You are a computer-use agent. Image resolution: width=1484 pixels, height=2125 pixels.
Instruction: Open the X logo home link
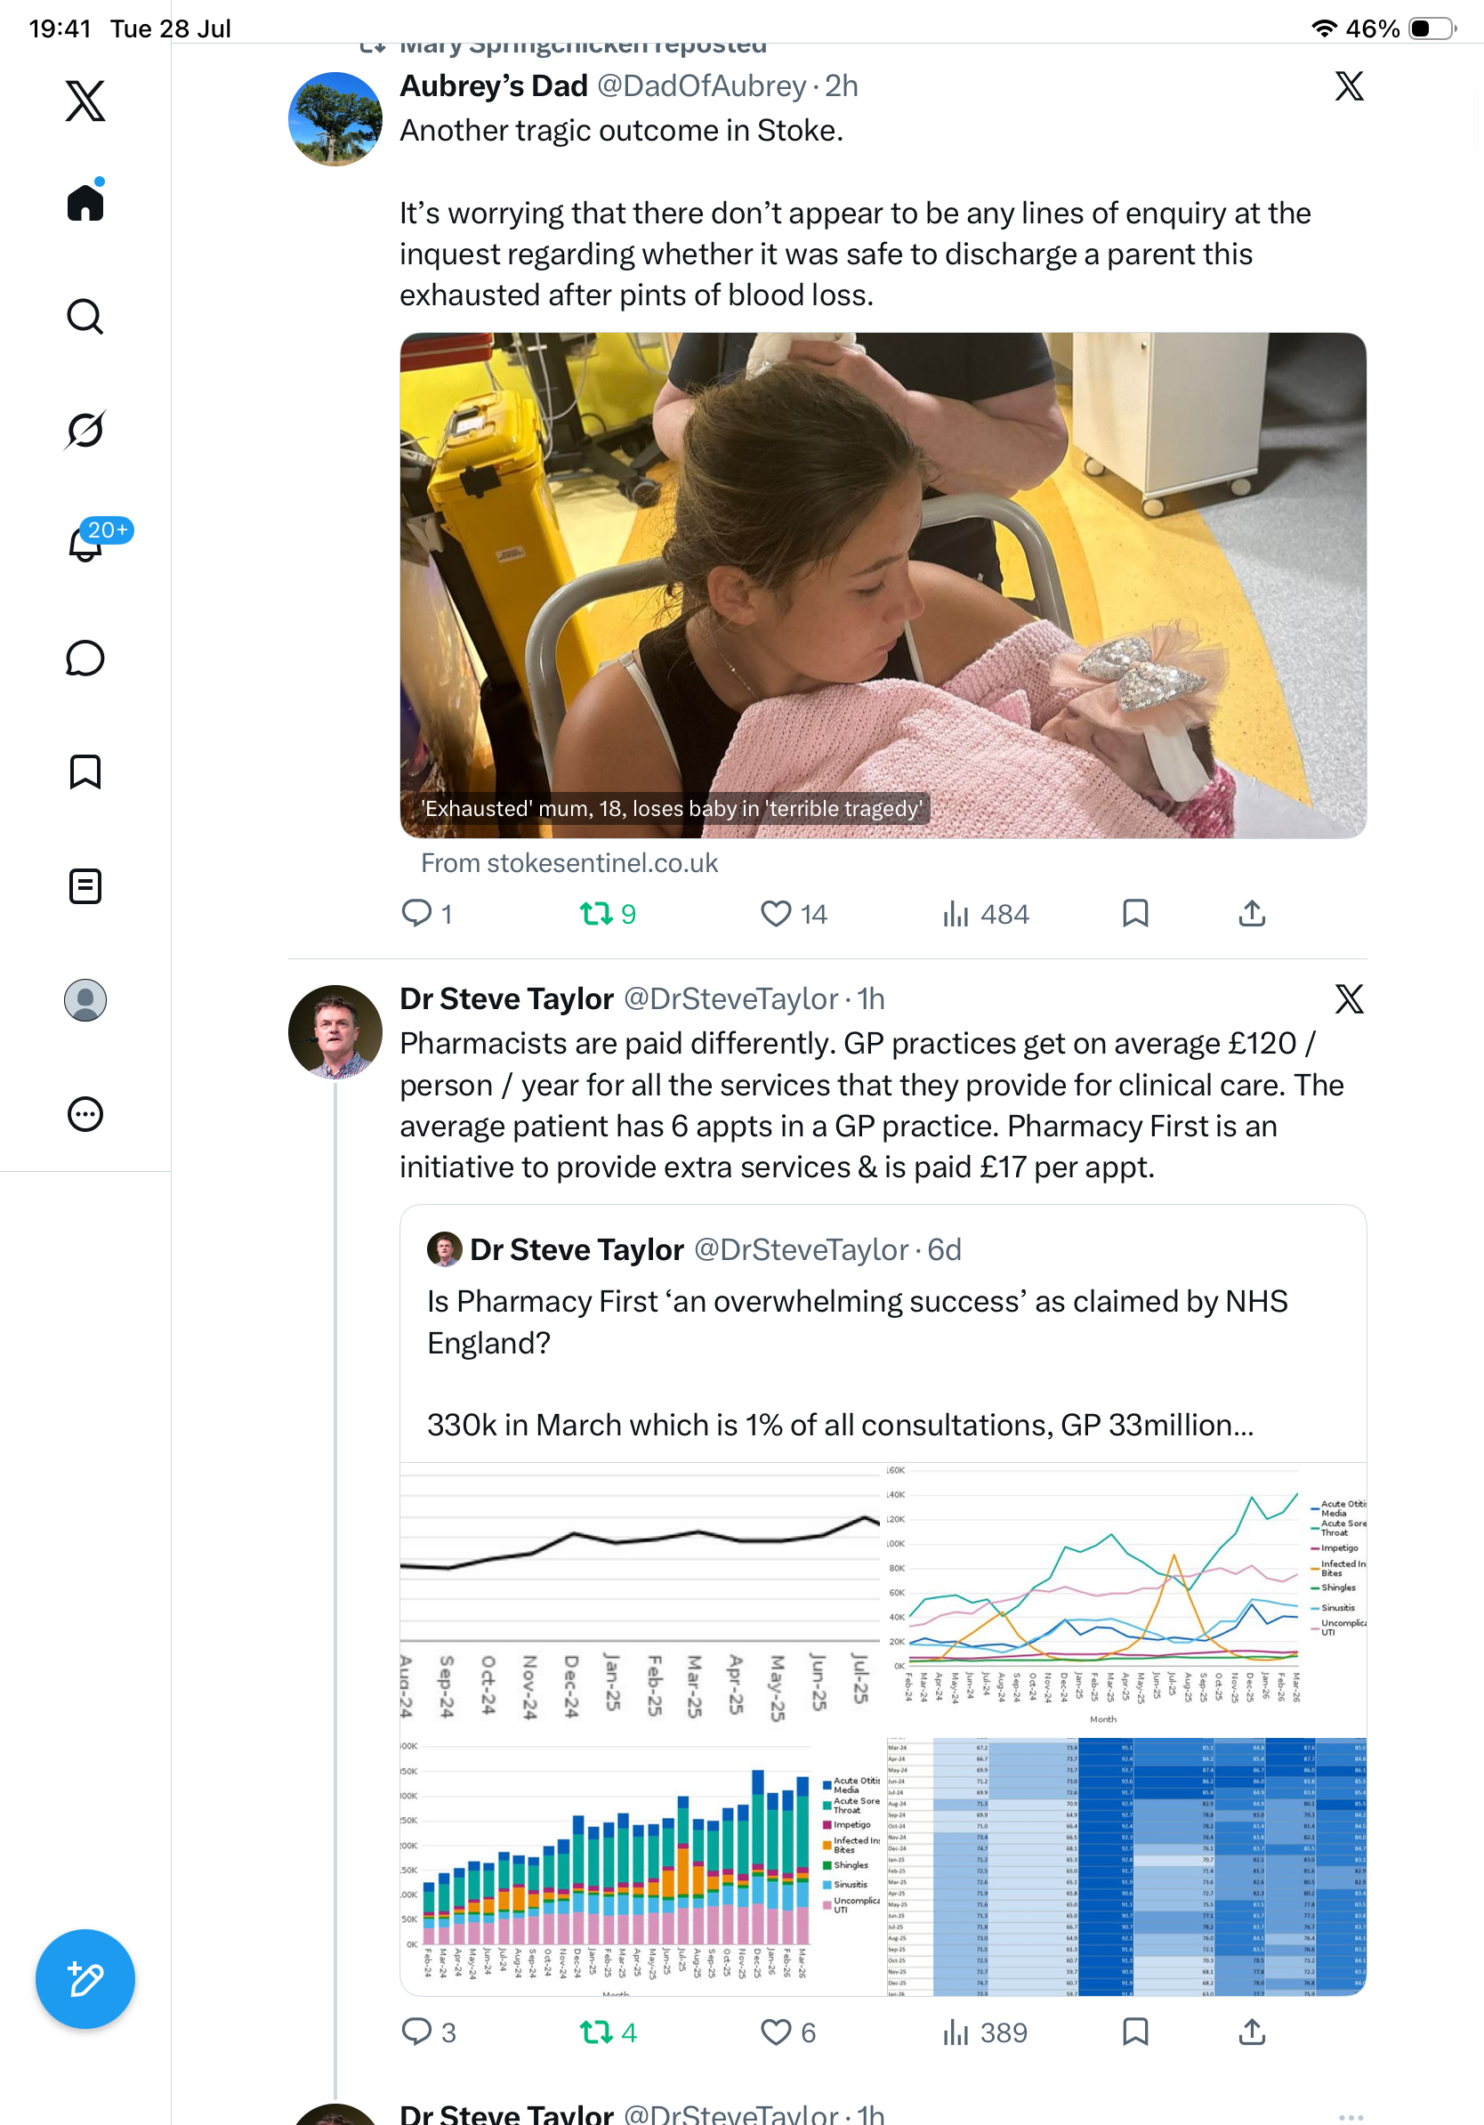coord(85,101)
